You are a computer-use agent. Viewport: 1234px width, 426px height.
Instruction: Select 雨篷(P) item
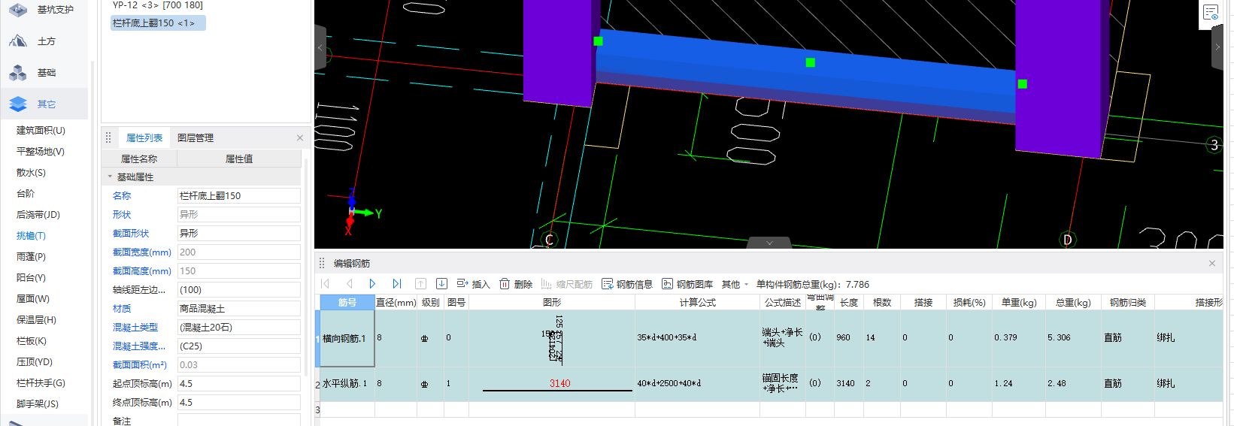tap(31, 256)
